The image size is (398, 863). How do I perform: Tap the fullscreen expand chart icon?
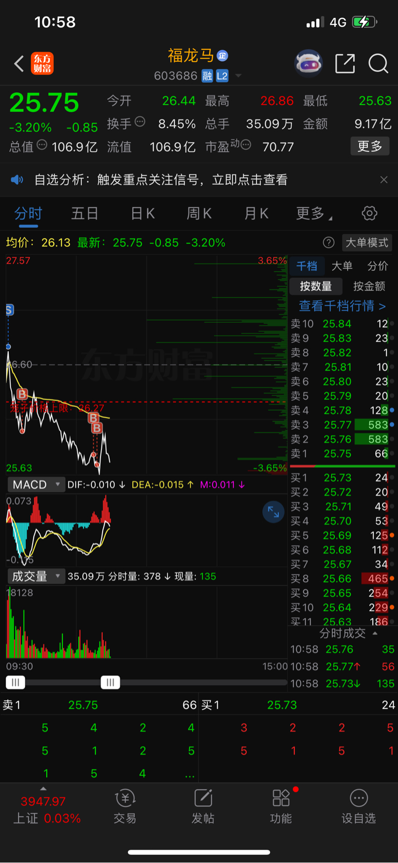pyautogui.click(x=273, y=512)
